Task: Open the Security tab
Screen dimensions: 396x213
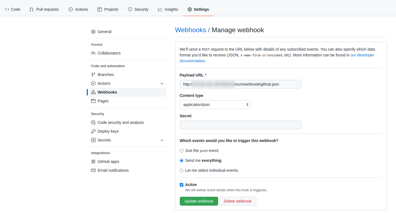Action: (x=138, y=9)
